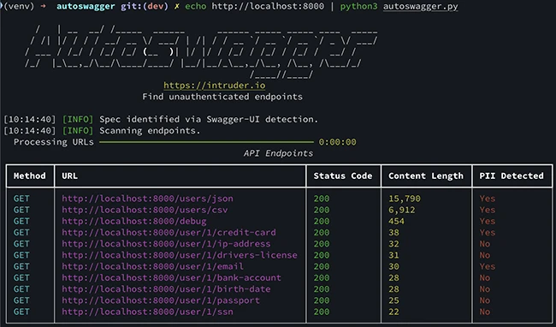Click the 'URL' column header
Viewport: 556px width, 327px height.
(x=69, y=176)
